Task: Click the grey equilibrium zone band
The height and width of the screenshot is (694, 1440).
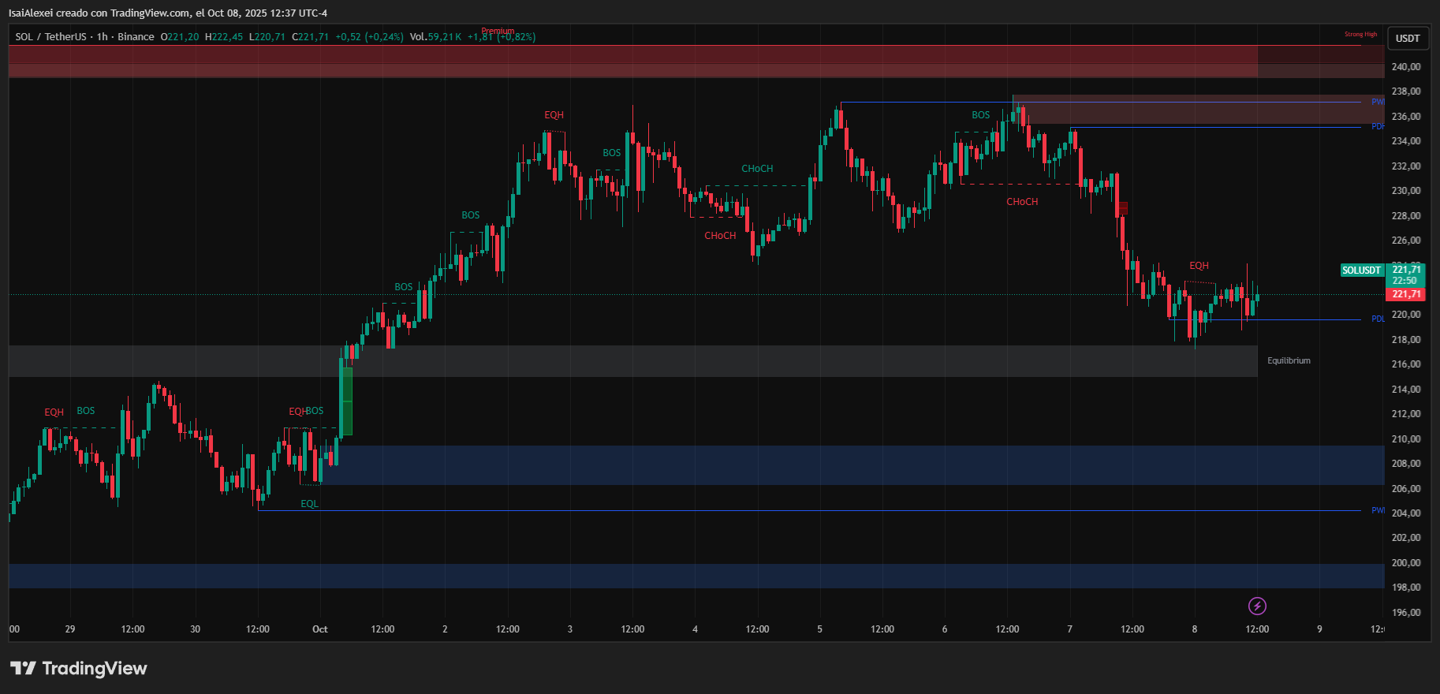Action: tap(631, 361)
